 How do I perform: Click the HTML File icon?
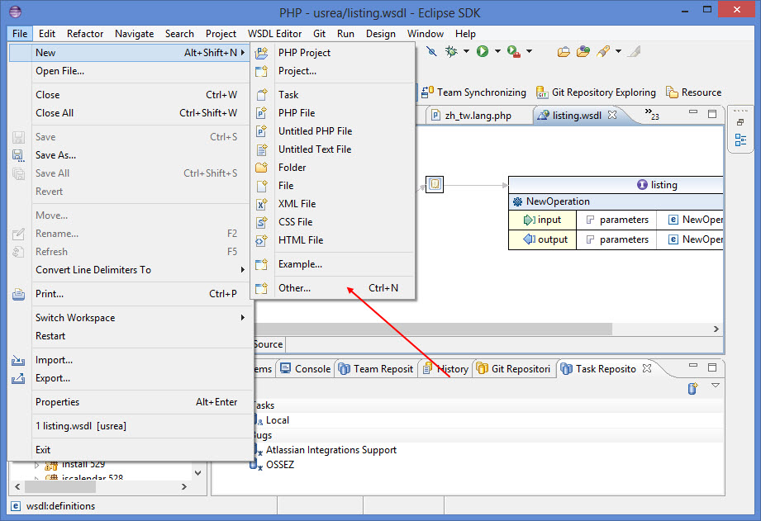pos(262,240)
